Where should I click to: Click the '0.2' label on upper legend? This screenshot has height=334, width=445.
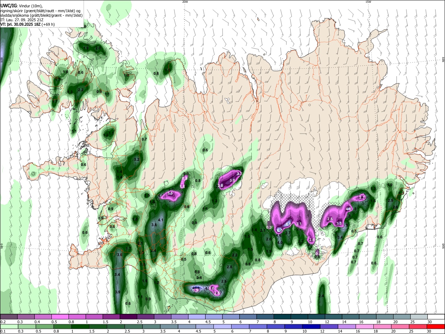click(x=3, y=321)
